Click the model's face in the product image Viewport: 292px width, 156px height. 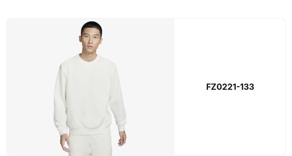[90, 41]
